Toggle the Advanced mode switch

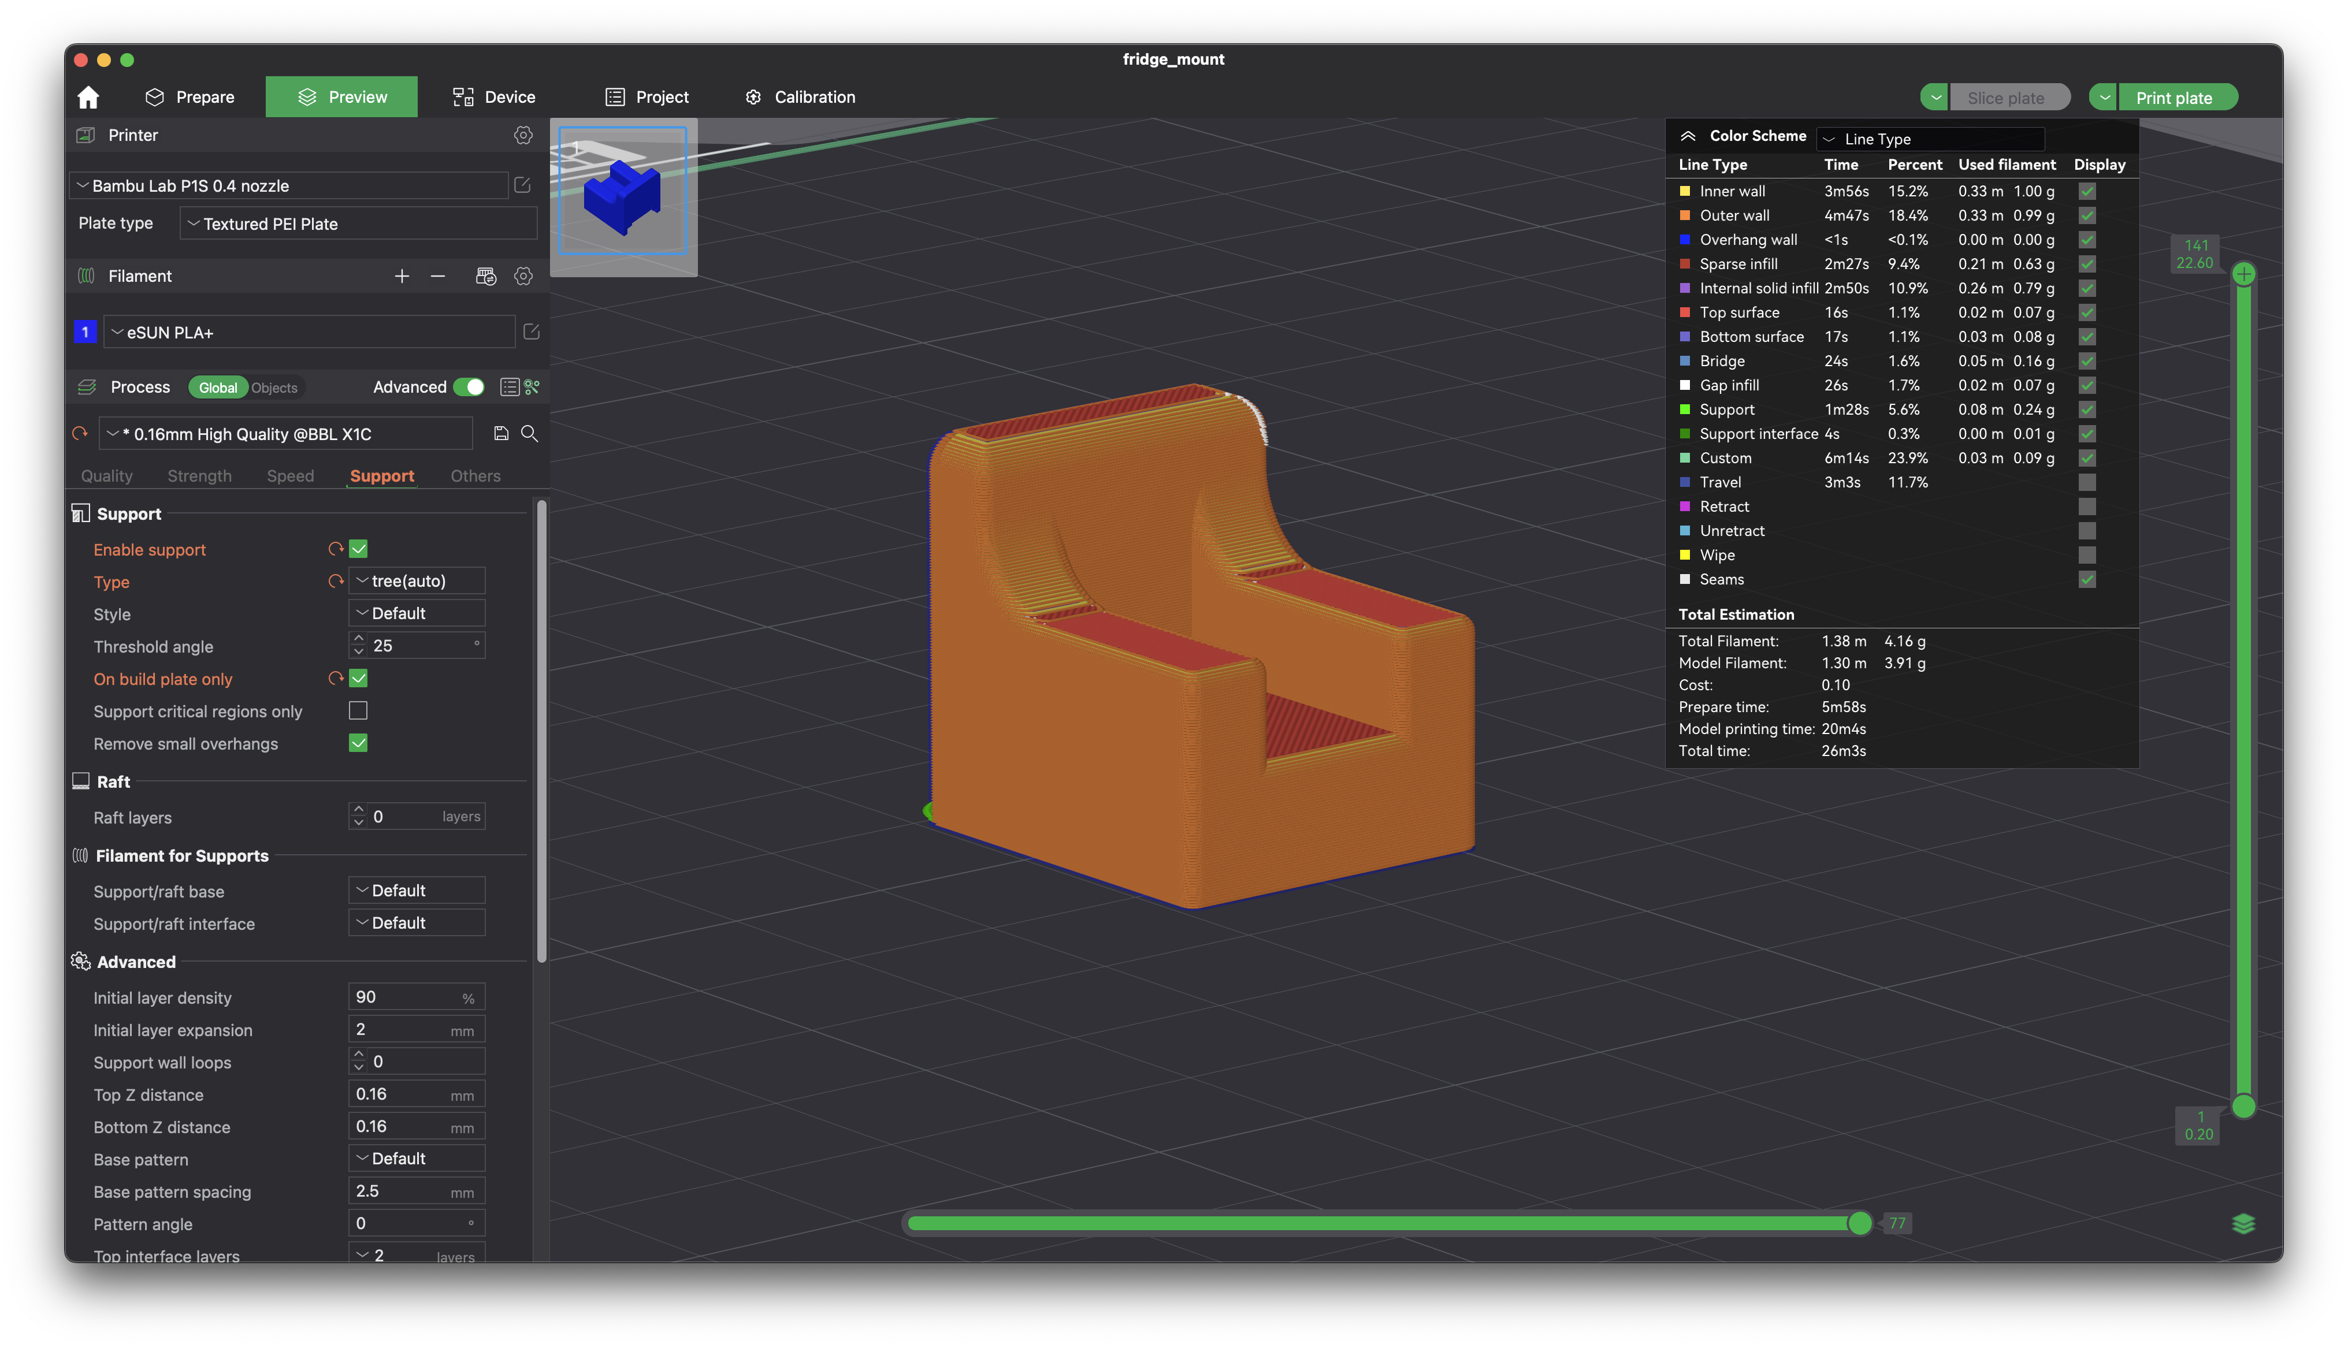[x=469, y=387]
